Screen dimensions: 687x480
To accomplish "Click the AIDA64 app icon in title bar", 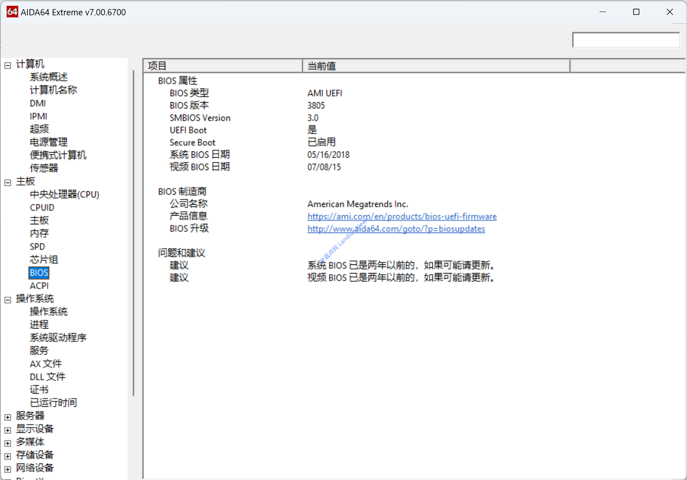I will [12, 12].
